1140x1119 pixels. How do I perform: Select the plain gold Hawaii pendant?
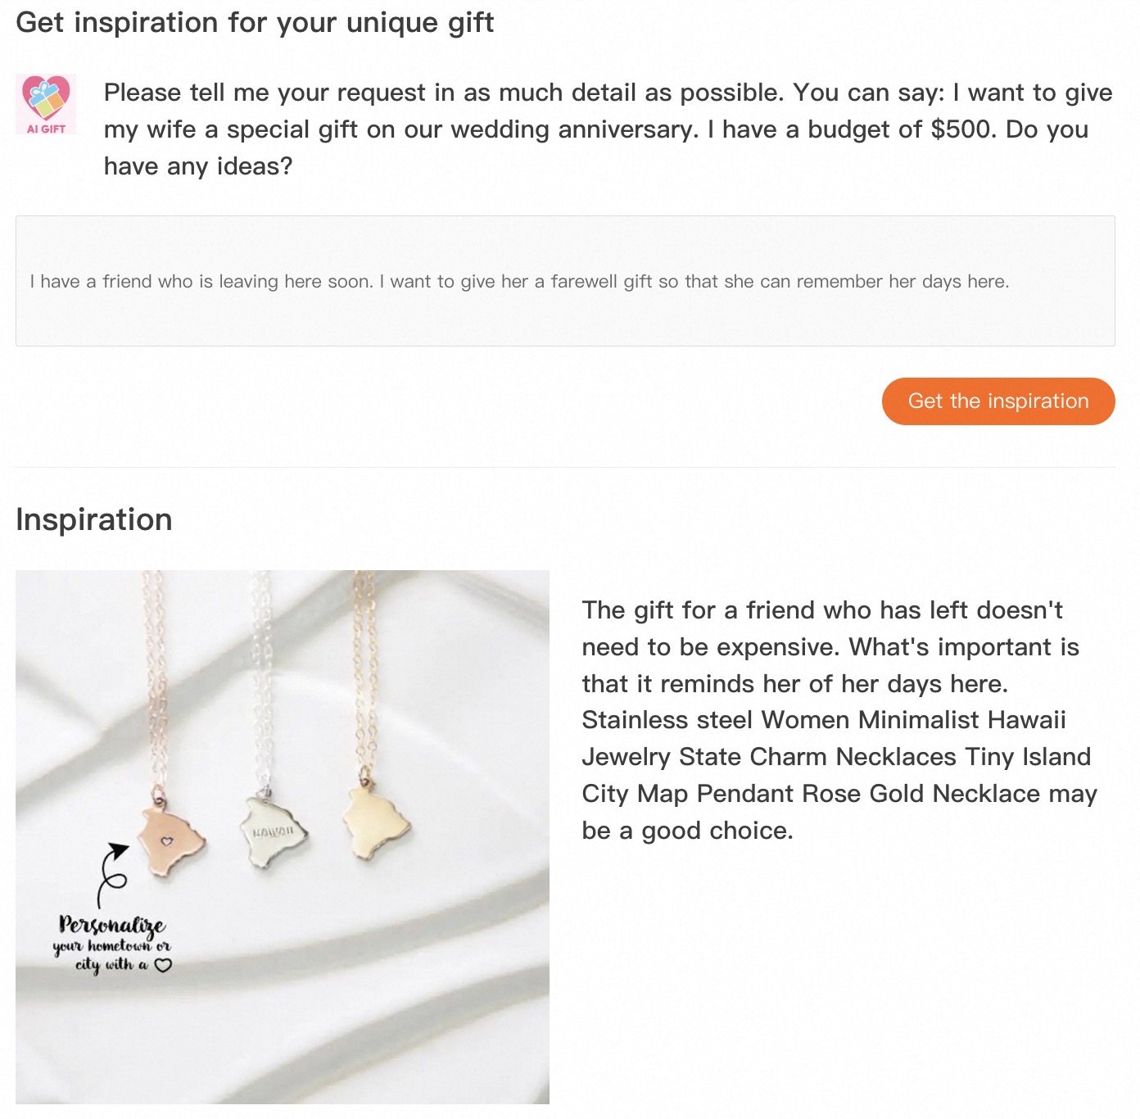[375, 822]
